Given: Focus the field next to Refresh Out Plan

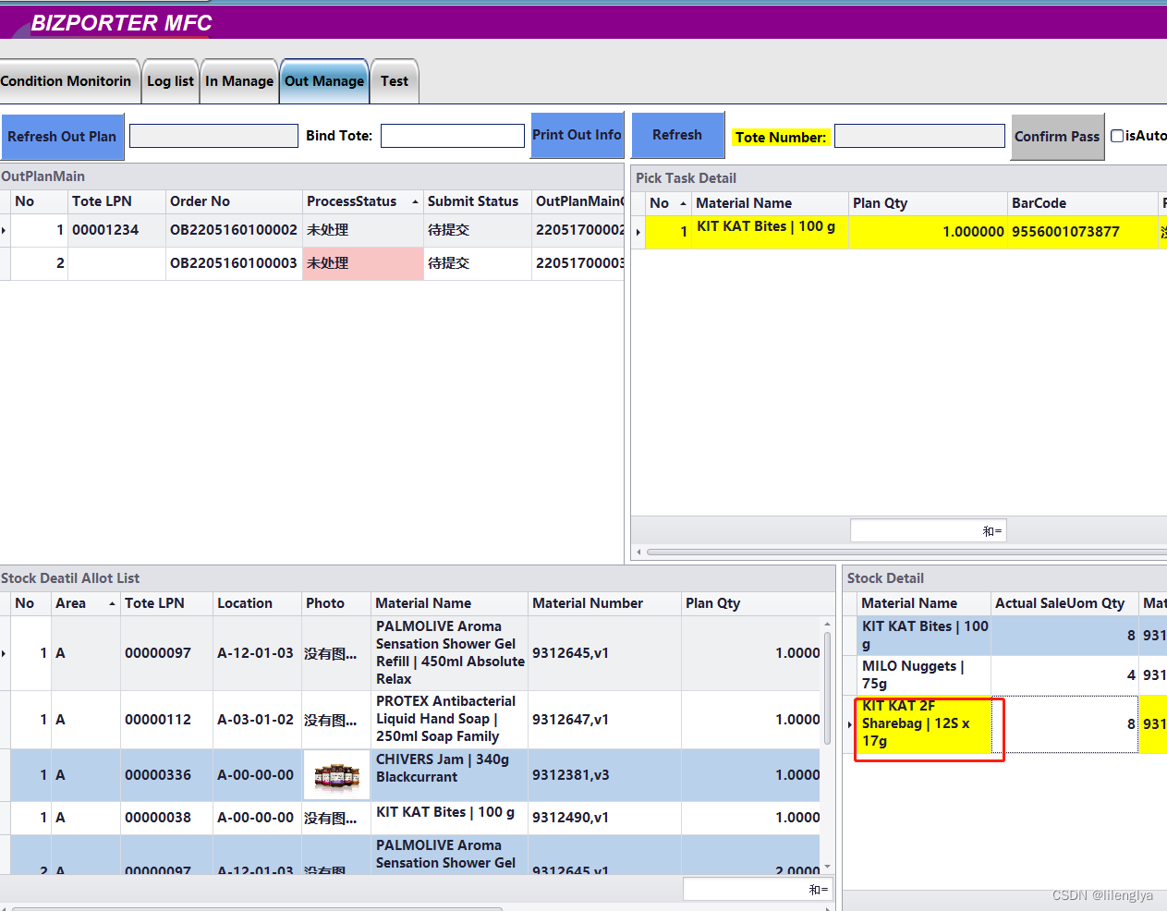Looking at the screenshot, I should [213, 136].
